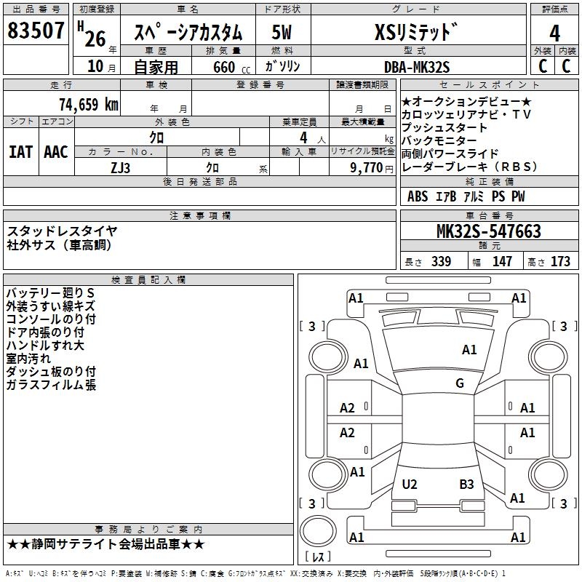
Task: Select the overall evaluation score 4
Action: [x=554, y=33]
